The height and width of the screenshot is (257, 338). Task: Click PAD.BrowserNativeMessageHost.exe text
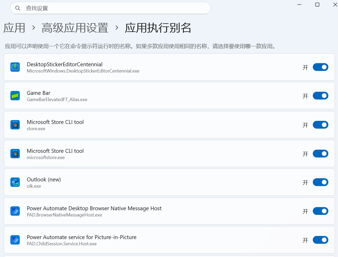(x=64, y=215)
